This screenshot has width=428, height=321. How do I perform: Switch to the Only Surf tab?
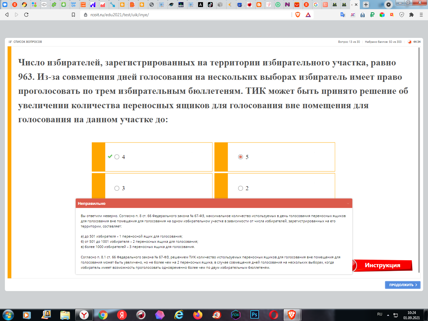tap(83, 5)
